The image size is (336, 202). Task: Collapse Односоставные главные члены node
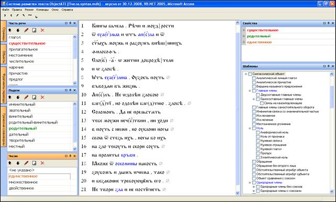point(254,99)
